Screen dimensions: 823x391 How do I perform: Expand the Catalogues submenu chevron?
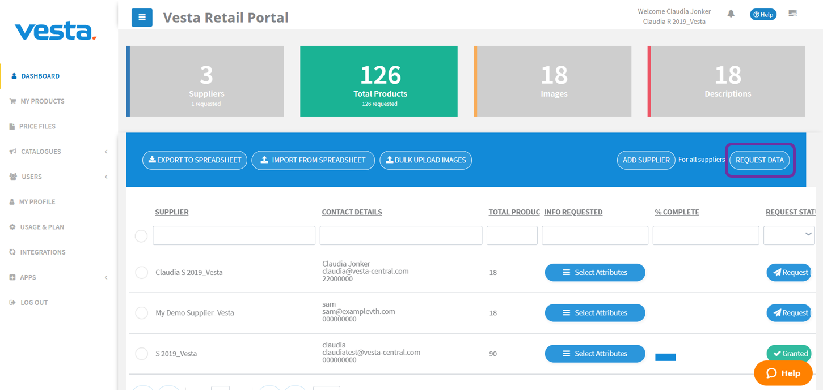pos(106,152)
